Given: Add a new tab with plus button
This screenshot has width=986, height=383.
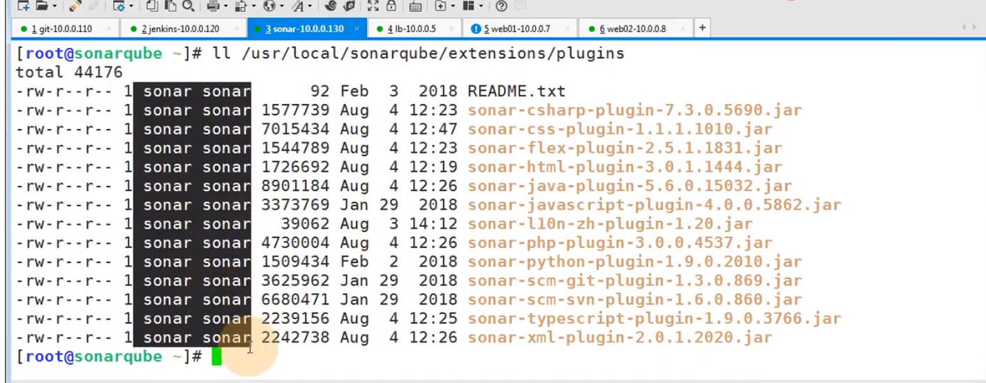Looking at the screenshot, I should coord(702,28).
